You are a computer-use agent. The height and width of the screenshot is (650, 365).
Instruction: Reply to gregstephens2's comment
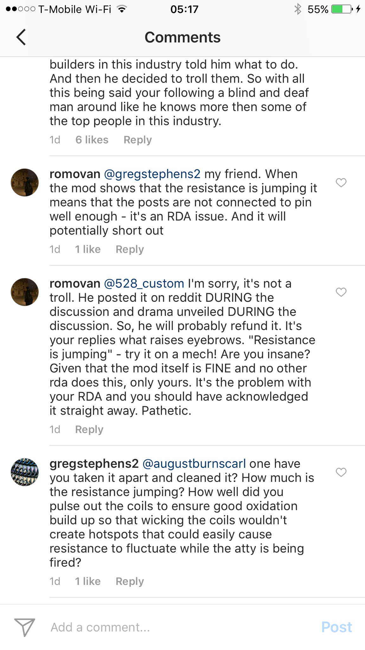click(x=130, y=581)
